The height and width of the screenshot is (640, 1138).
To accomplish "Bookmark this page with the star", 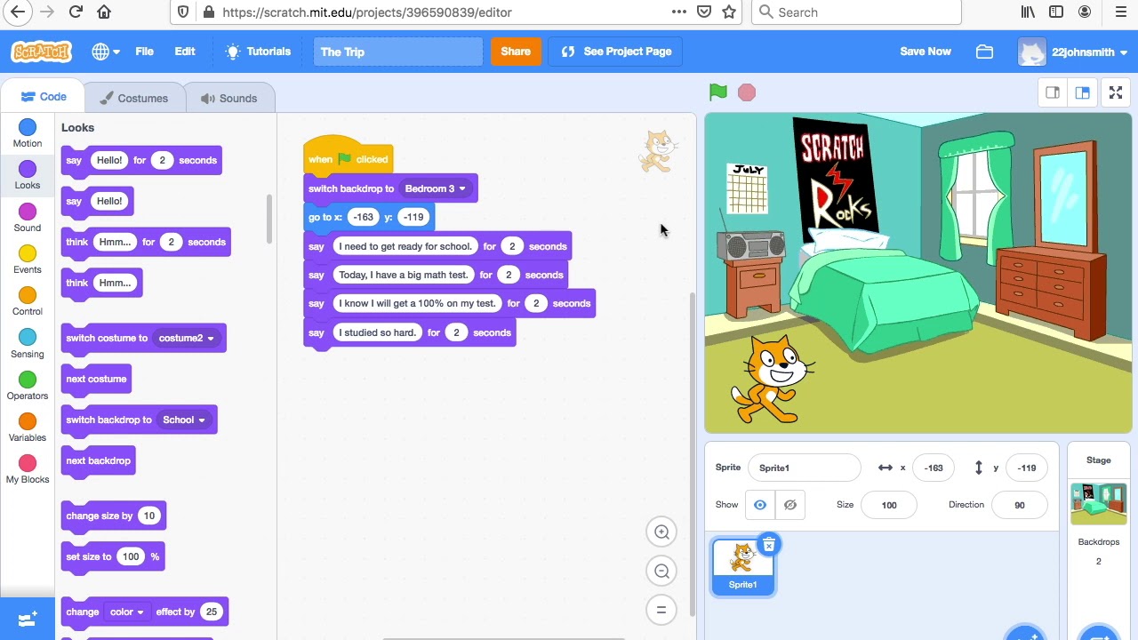I will pos(729,12).
